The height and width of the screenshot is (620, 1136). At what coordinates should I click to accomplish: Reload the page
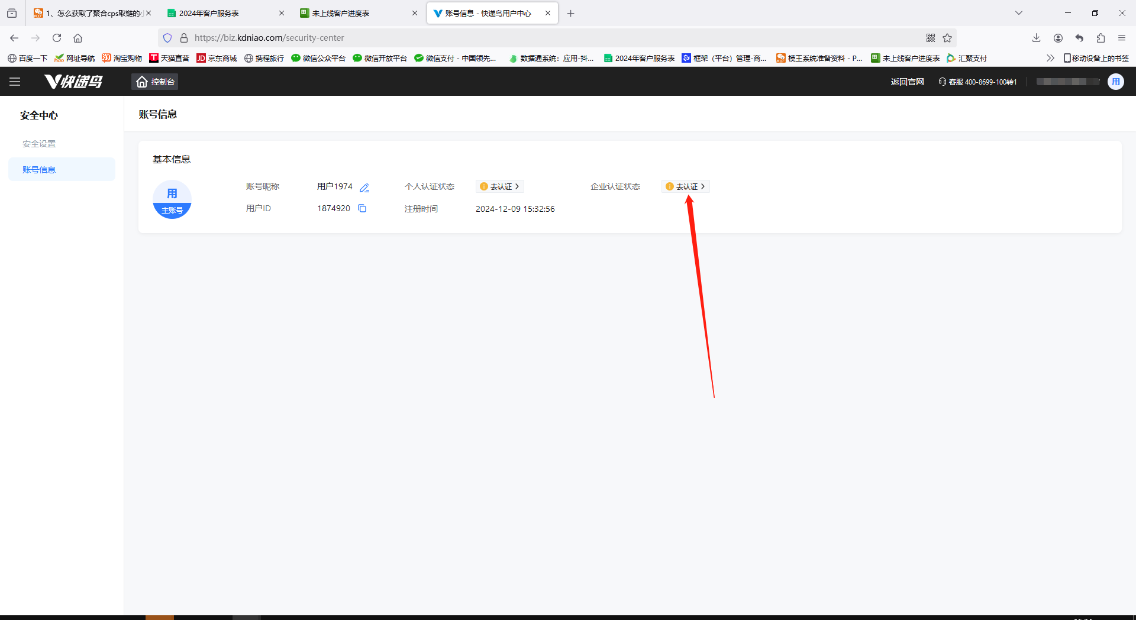point(57,38)
